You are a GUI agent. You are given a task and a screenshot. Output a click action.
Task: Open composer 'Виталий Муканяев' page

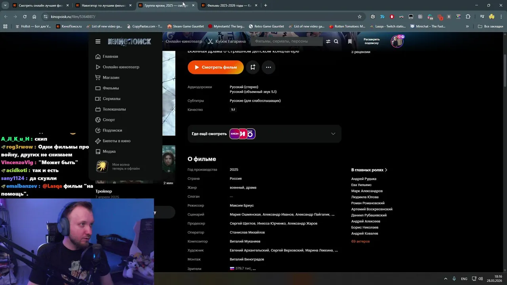[x=245, y=241]
